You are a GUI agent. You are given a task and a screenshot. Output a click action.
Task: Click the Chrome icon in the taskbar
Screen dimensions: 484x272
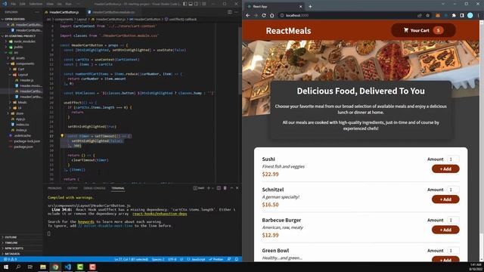pyautogui.click(x=55, y=267)
